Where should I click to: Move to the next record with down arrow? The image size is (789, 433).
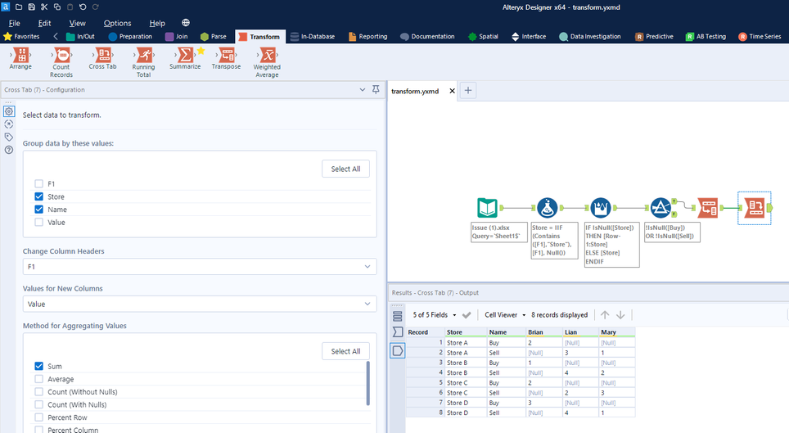(620, 314)
